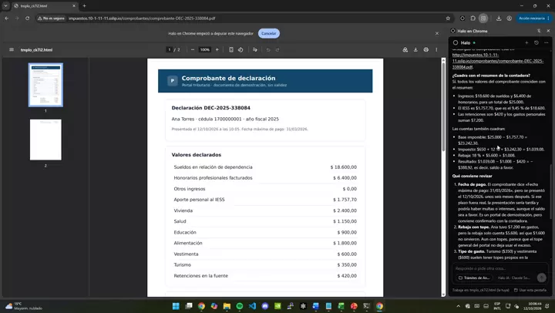Image resolution: width=555 pixels, height=313 pixels.
Task: Open Task View from the taskbar
Action: click(189, 306)
